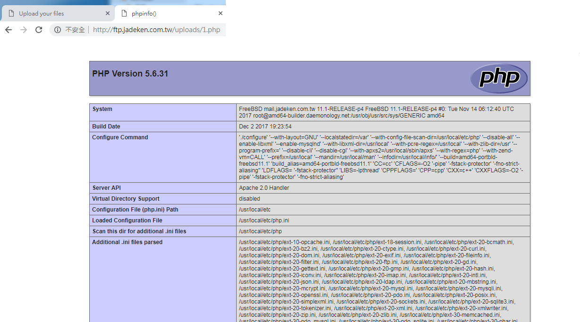Click the 不安全 security label
580x322 pixels.
[75, 30]
